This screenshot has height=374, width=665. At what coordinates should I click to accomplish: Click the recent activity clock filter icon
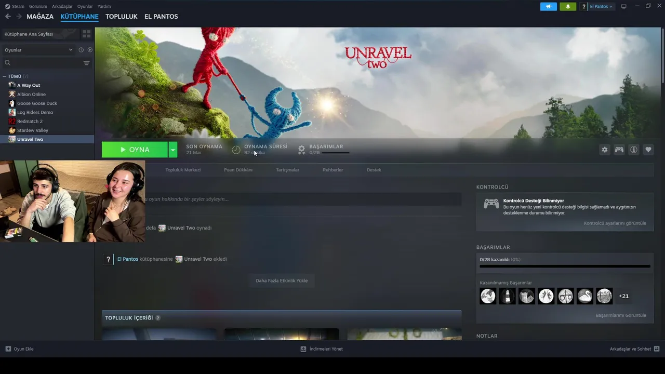pos(81,50)
